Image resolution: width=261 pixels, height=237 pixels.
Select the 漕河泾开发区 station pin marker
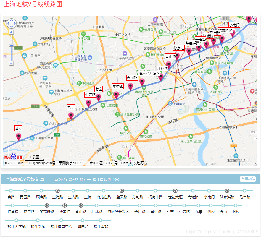(142, 82)
